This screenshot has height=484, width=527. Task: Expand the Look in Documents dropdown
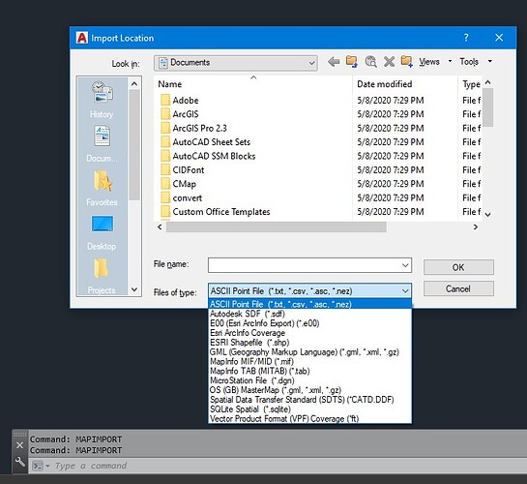236,63
